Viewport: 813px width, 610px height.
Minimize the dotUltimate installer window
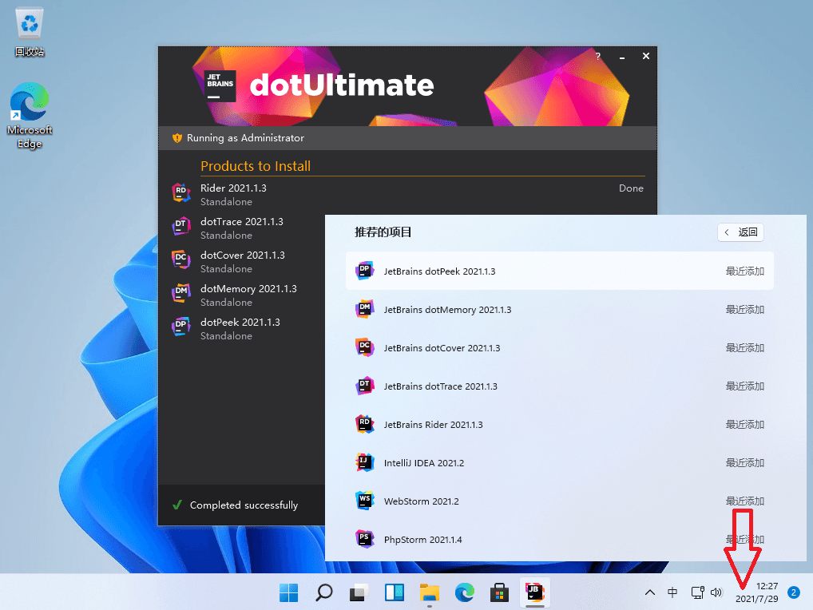point(621,56)
